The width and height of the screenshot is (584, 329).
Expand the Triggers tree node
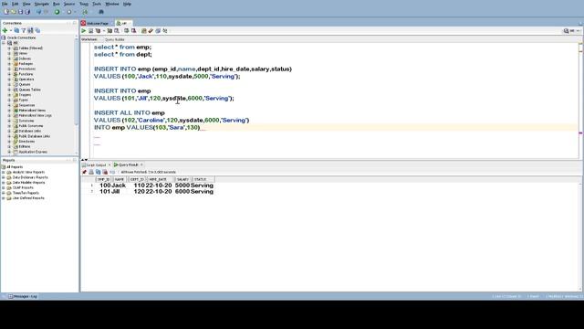coord(9,95)
